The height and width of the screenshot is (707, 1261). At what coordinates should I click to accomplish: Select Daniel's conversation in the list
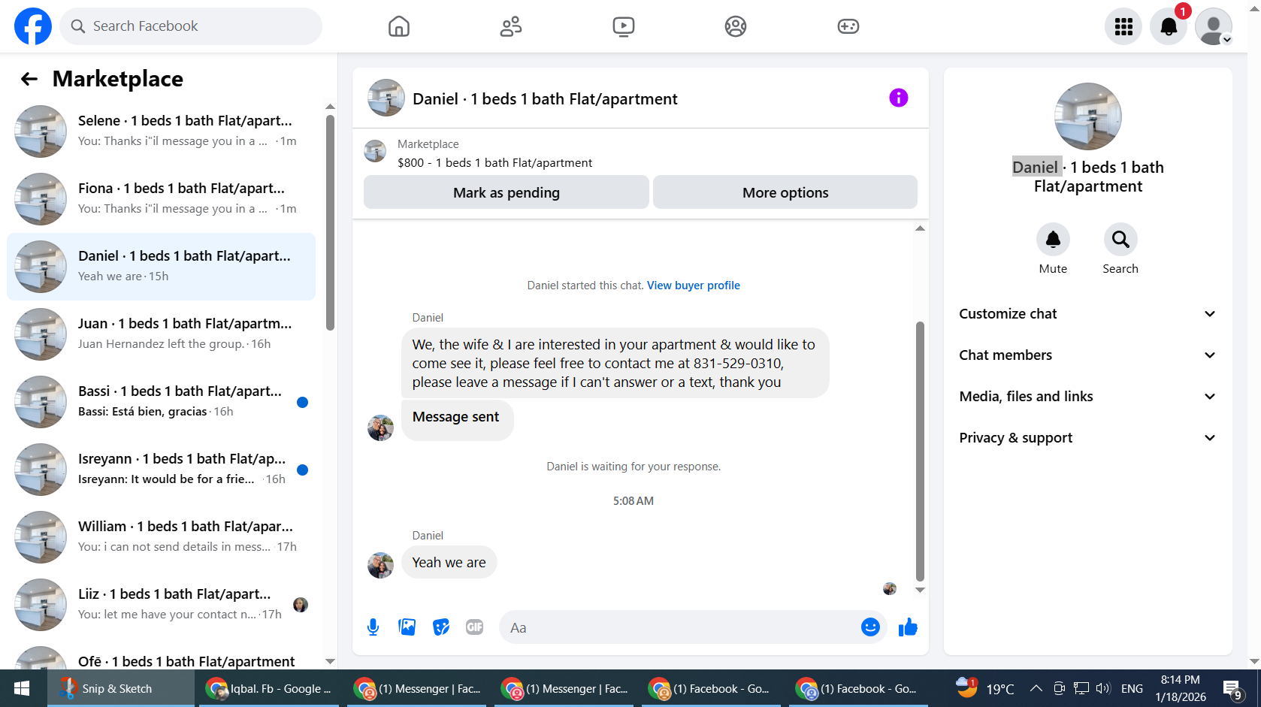coord(161,267)
